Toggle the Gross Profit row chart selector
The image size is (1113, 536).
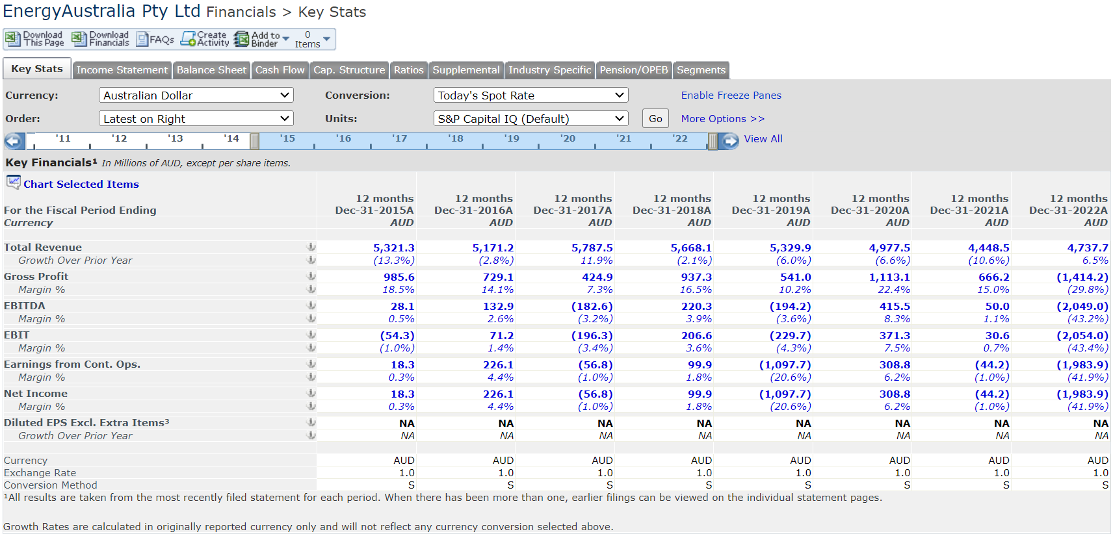point(311,276)
